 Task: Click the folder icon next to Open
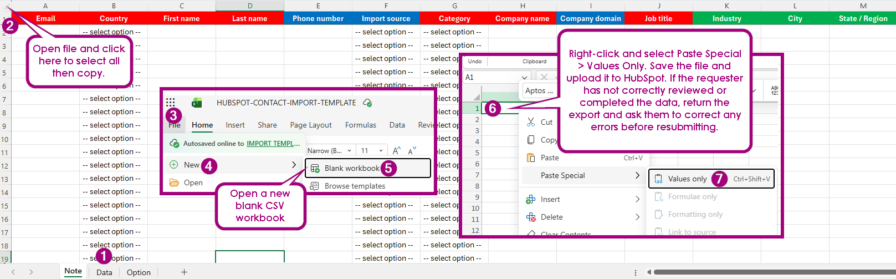click(174, 182)
